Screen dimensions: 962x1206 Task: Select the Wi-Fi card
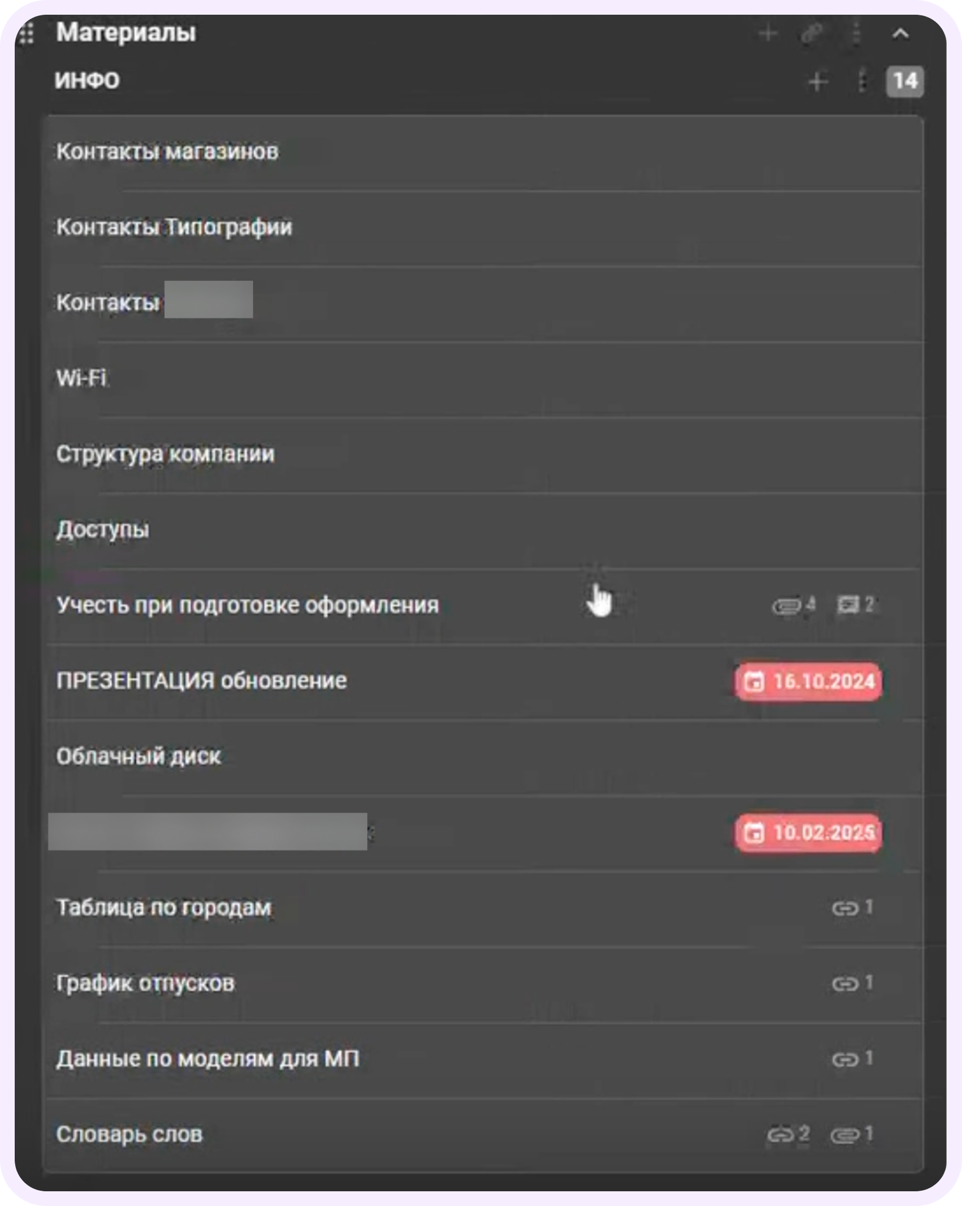(x=484, y=378)
